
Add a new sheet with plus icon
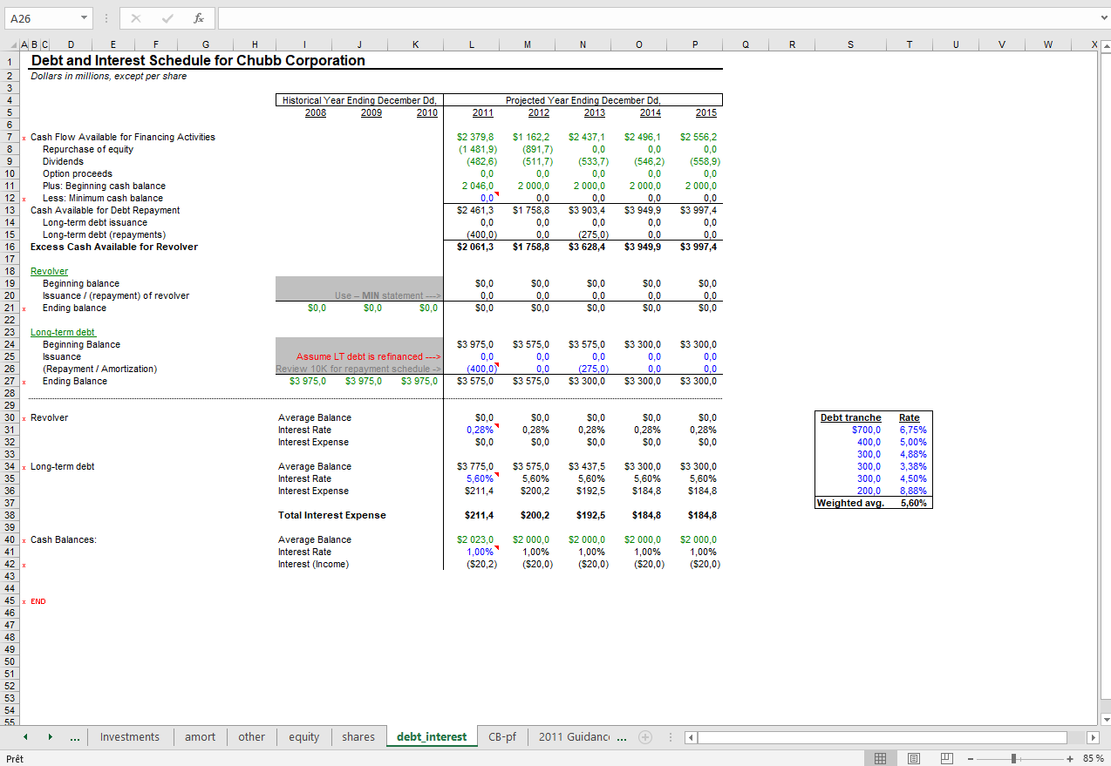click(x=645, y=737)
